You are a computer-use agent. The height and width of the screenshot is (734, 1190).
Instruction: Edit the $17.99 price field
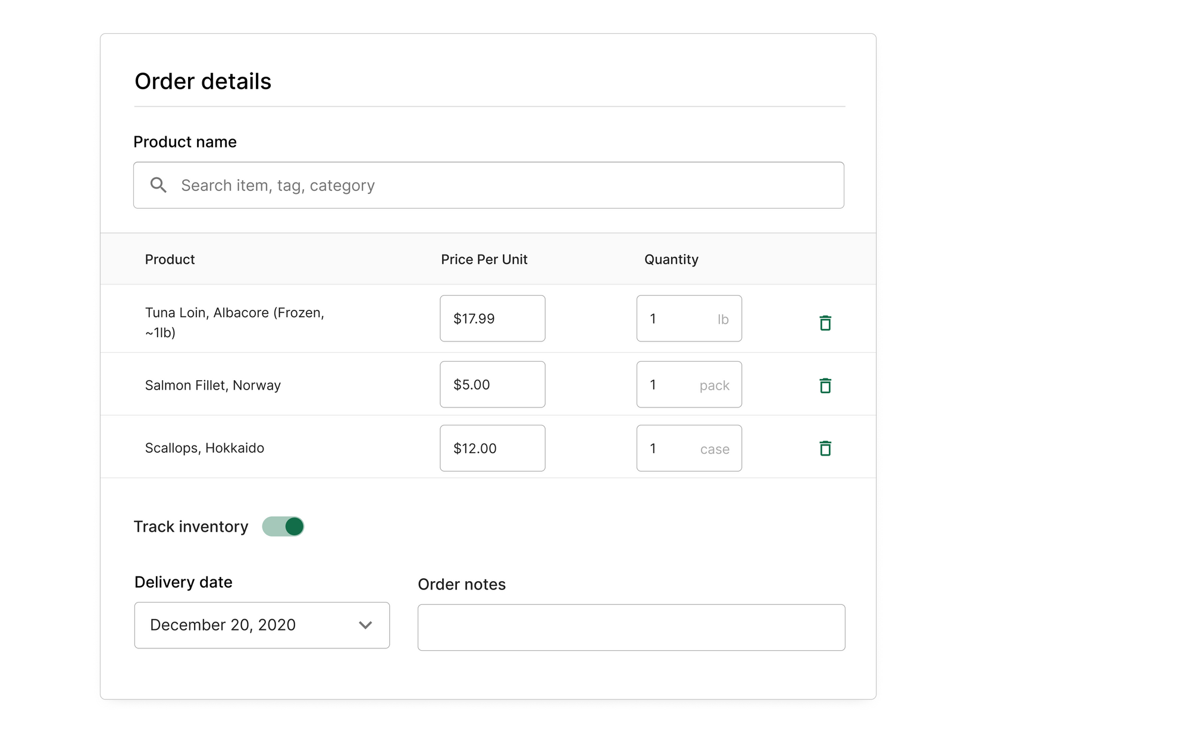(x=493, y=318)
